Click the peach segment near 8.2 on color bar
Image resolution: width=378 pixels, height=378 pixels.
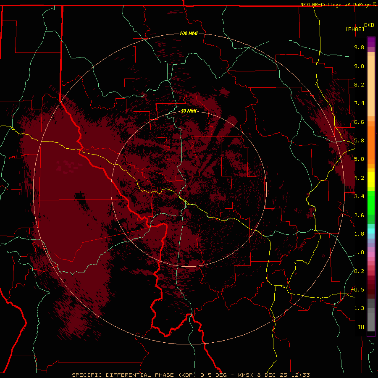371,87
